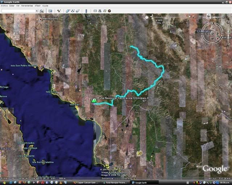Click the print icon
Screen dimensions: 232x185
pyautogui.click(x=100, y=11)
